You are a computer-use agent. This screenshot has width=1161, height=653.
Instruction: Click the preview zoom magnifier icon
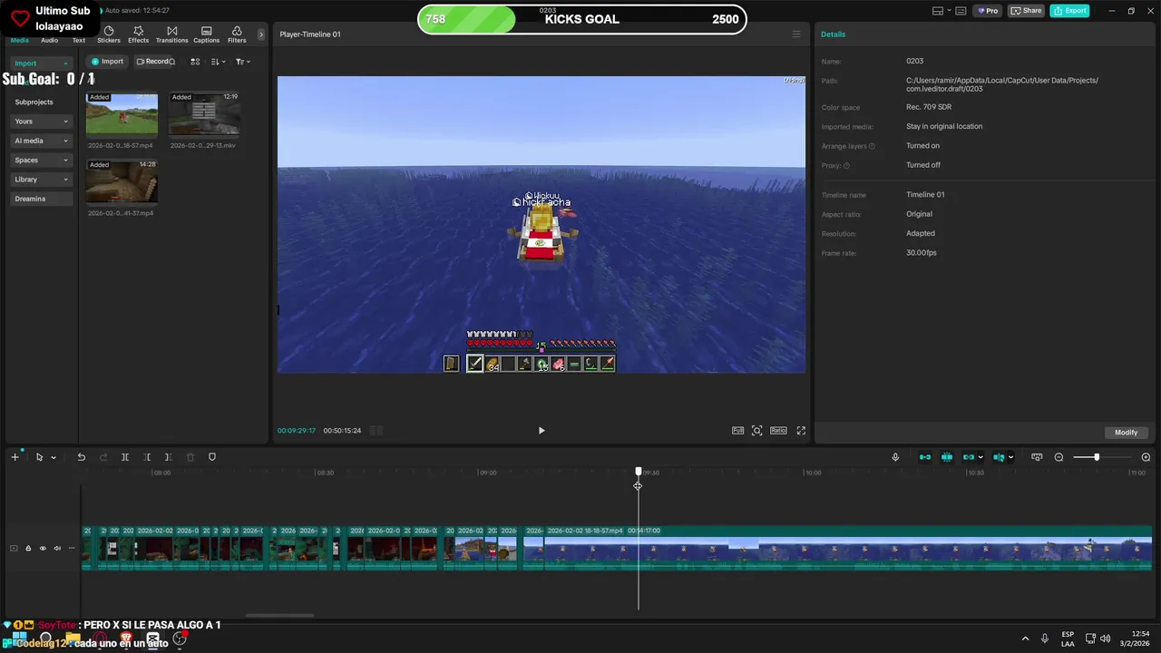(x=757, y=431)
